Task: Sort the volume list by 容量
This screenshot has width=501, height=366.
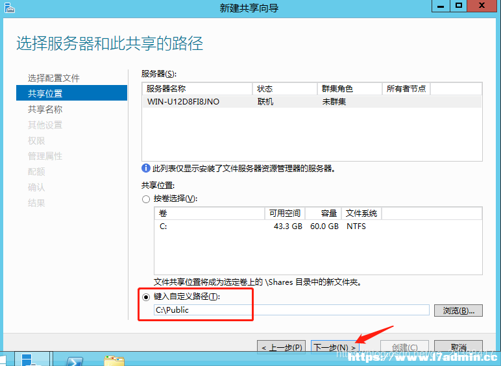Action: pos(323,213)
